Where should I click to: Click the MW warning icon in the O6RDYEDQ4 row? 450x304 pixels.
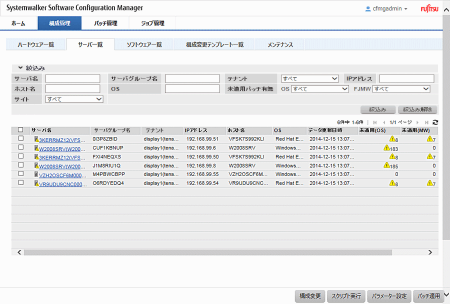click(429, 183)
